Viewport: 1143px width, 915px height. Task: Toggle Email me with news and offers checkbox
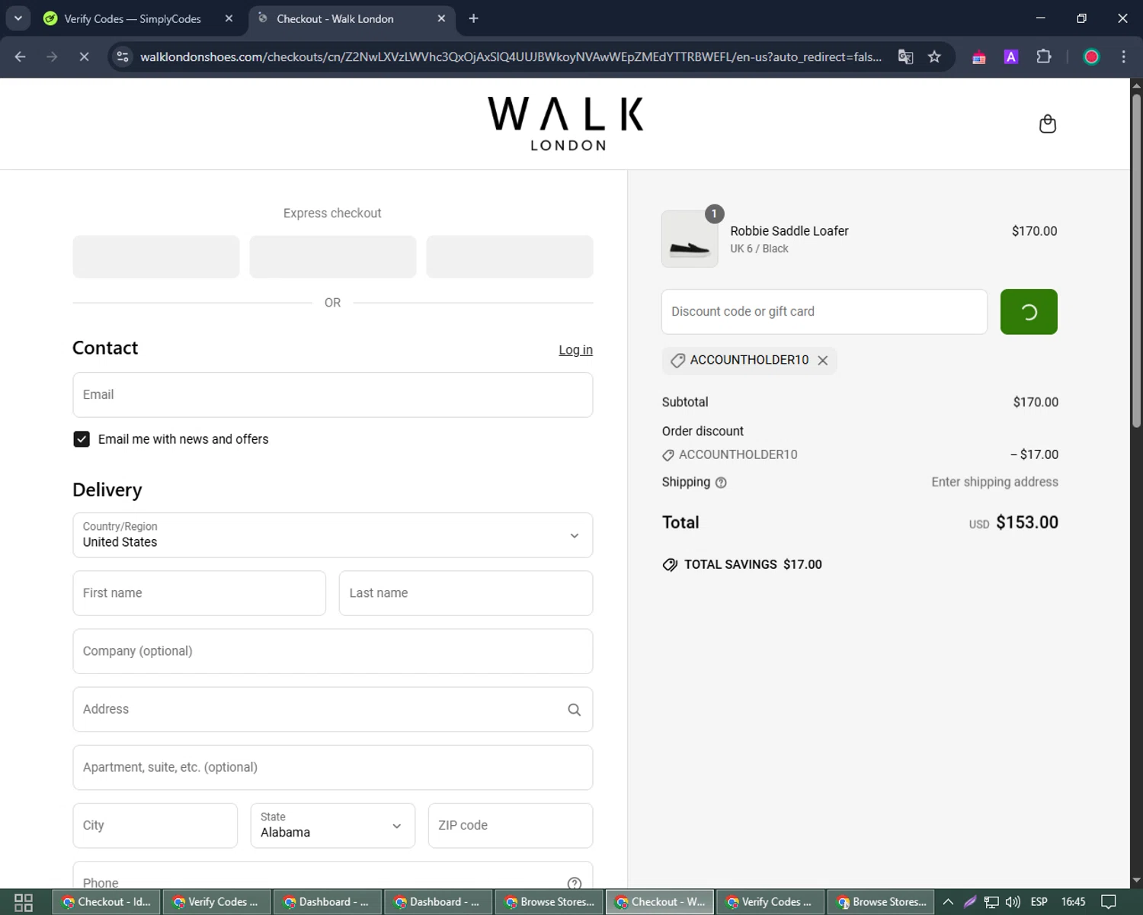click(82, 439)
